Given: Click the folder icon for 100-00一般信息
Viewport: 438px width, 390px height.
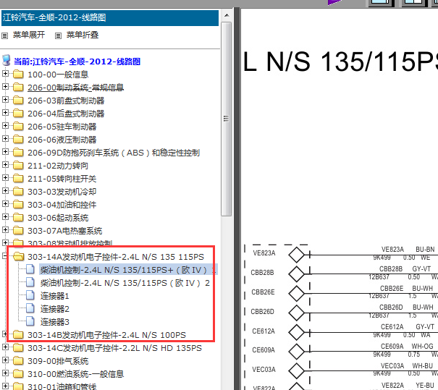Looking at the screenshot, I should coord(18,74).
